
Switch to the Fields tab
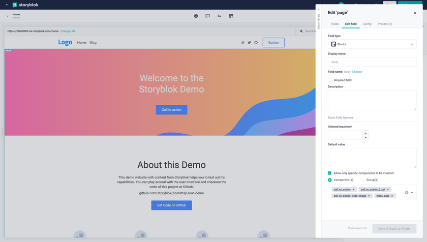point(335,24)
